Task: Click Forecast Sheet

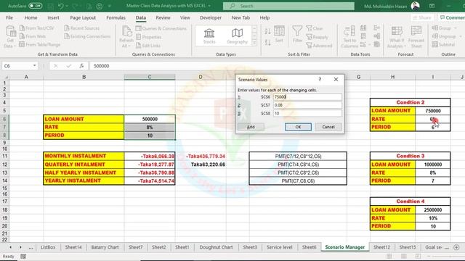Action: point(416,37)
